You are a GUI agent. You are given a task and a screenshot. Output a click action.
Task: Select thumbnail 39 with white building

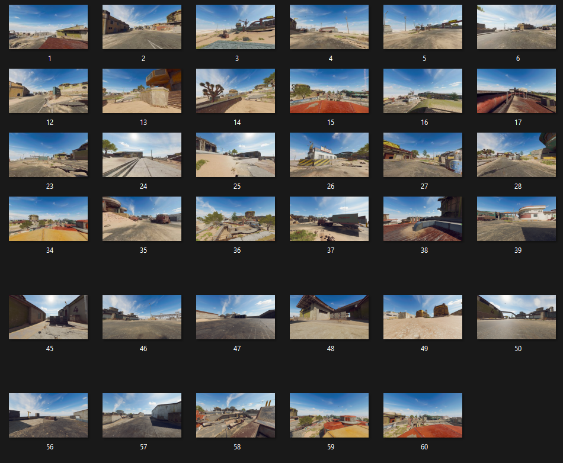pos(516,218)
